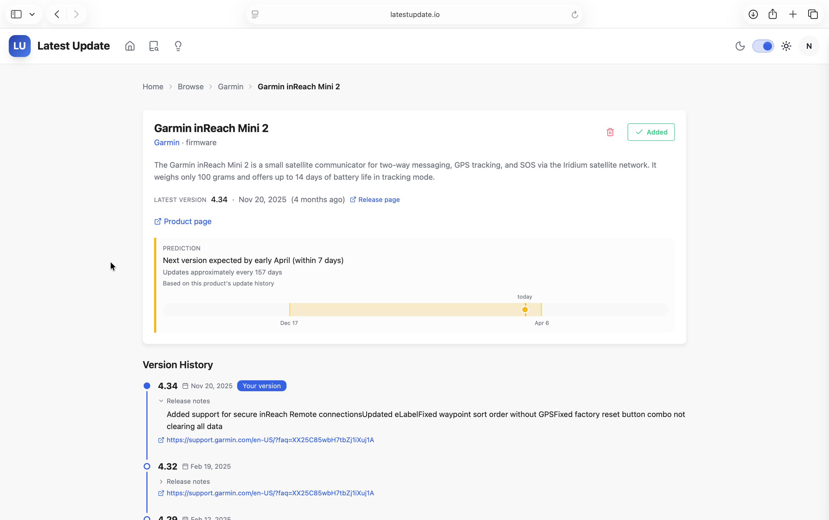
Task: Reload the page
Action: tap(574, 14)
